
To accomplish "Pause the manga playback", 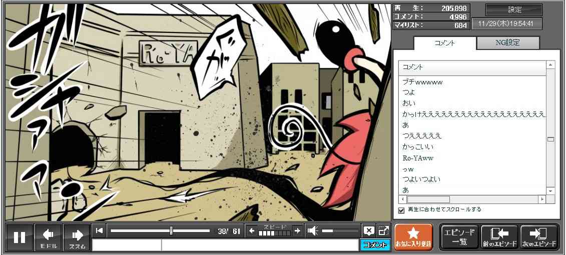I will click(20, 237).
